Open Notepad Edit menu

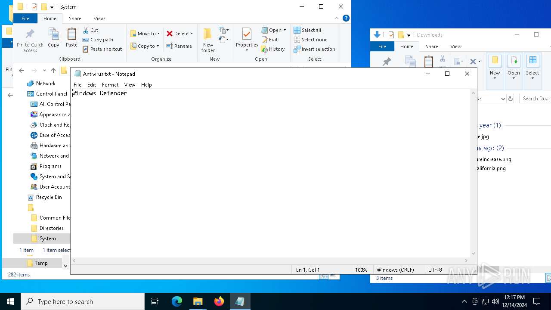(x=92, y=85)
